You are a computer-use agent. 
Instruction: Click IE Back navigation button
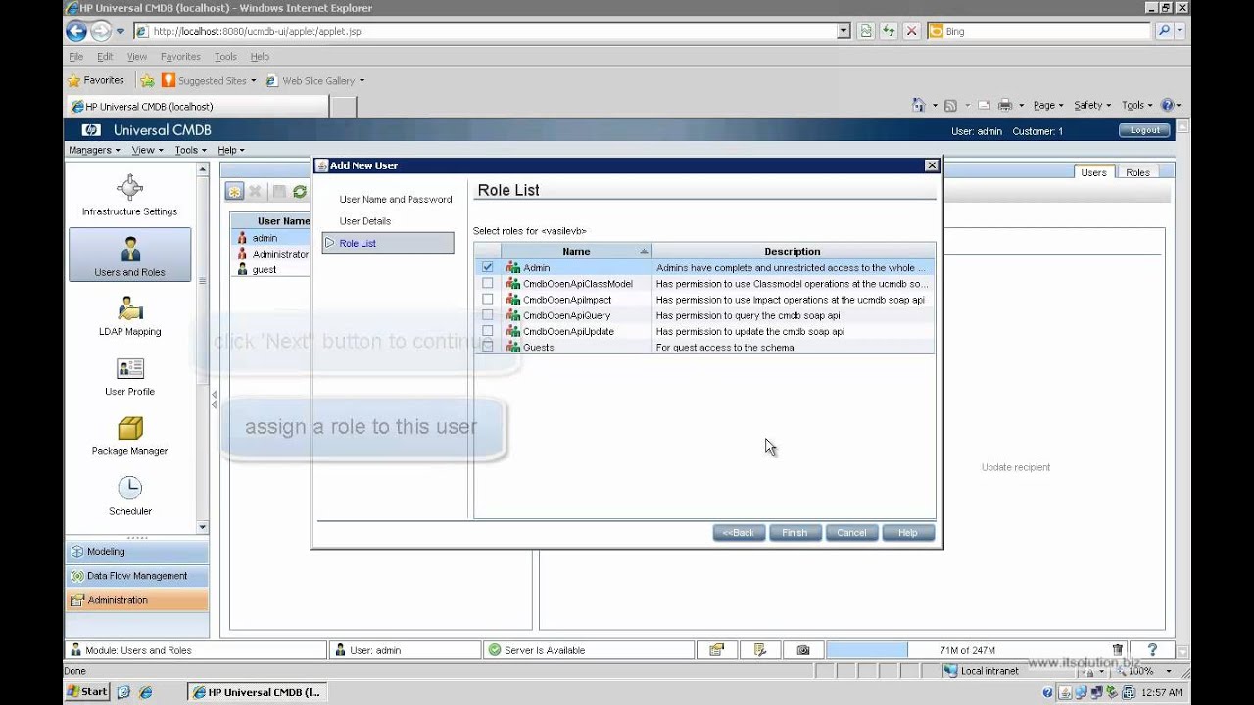coord(76,31)
